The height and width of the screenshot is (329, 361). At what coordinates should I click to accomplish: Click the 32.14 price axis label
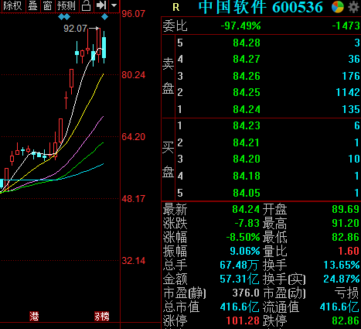(x=134, y=261)
